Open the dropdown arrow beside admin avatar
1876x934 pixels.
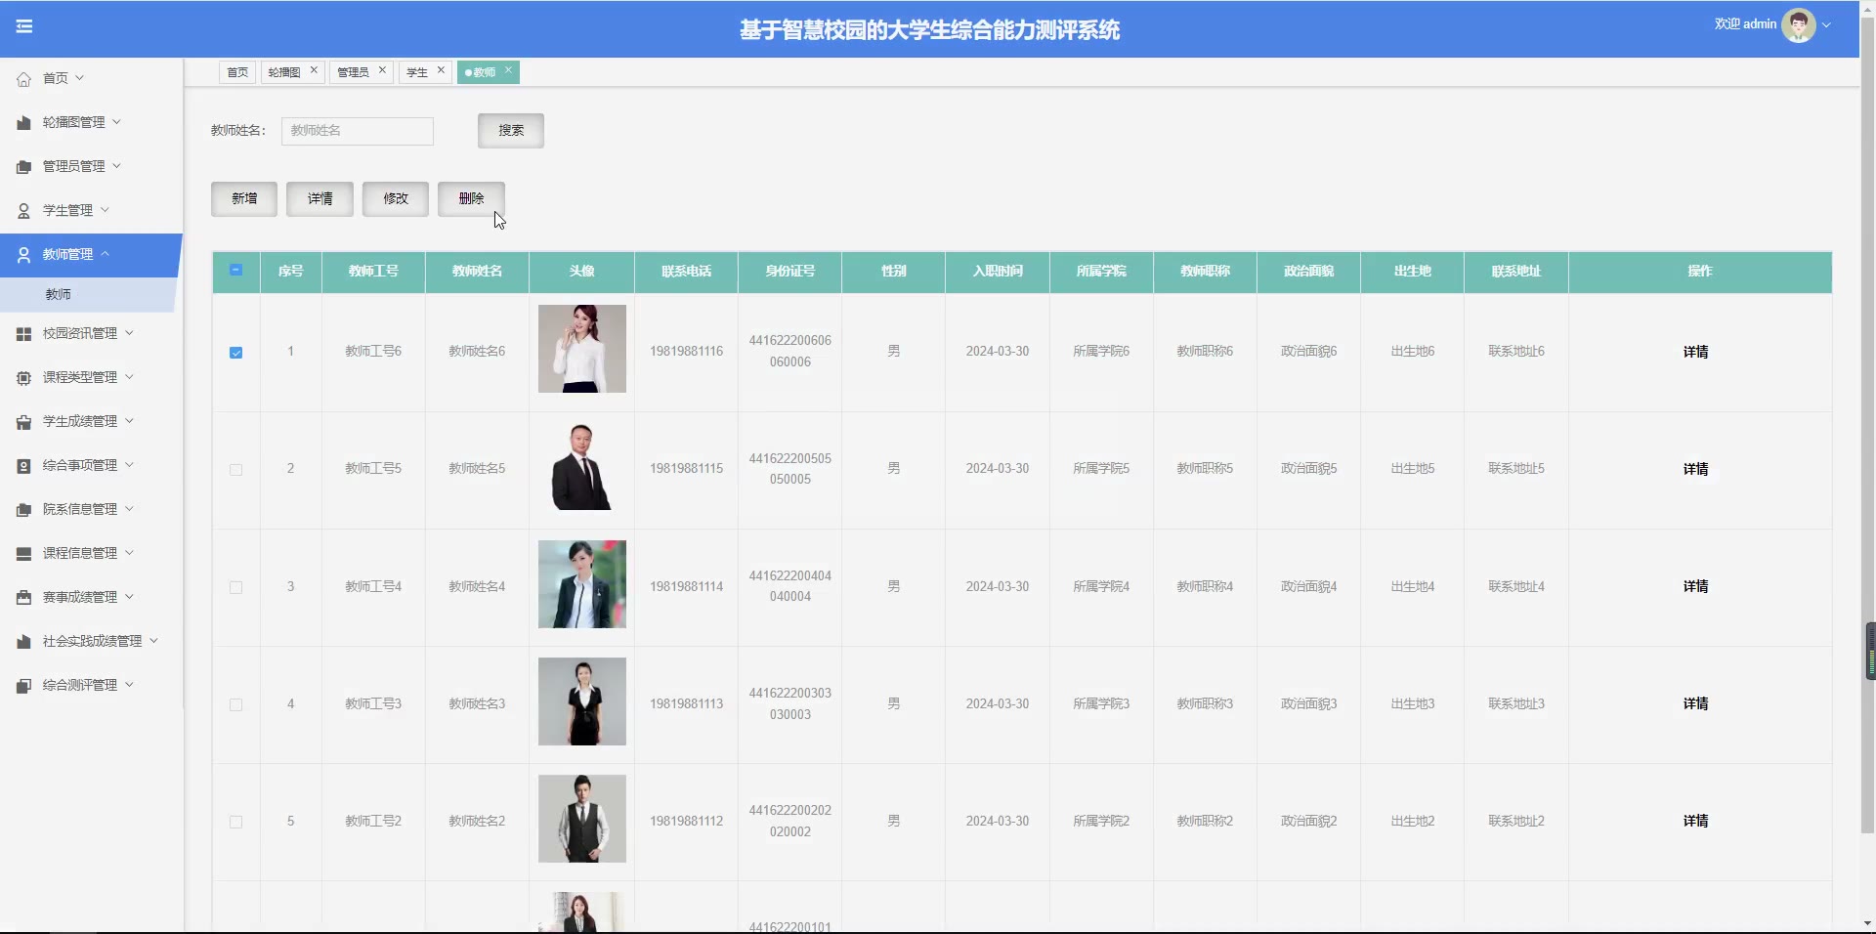pyautogui.click(x=1826, y=25)
